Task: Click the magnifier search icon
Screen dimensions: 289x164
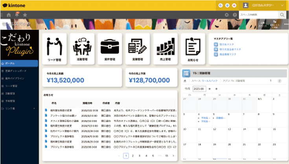Action: pos(282,15)
